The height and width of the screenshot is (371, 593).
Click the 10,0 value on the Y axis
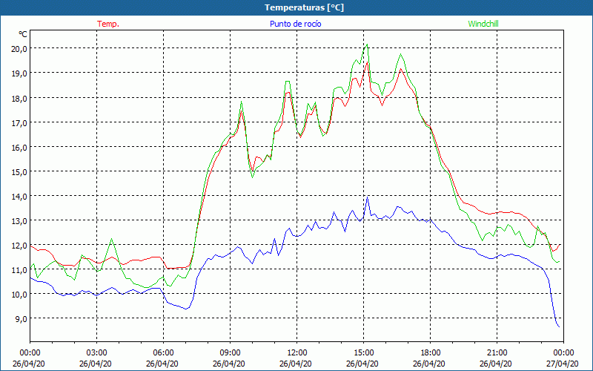[x=19, y=294]
